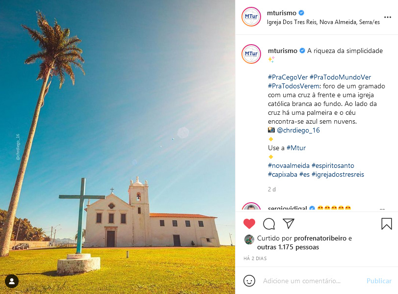Open location Igreja Dos Tres Reis link
The height and width of the screenshot is (294, 398).
tap(323, 22)
